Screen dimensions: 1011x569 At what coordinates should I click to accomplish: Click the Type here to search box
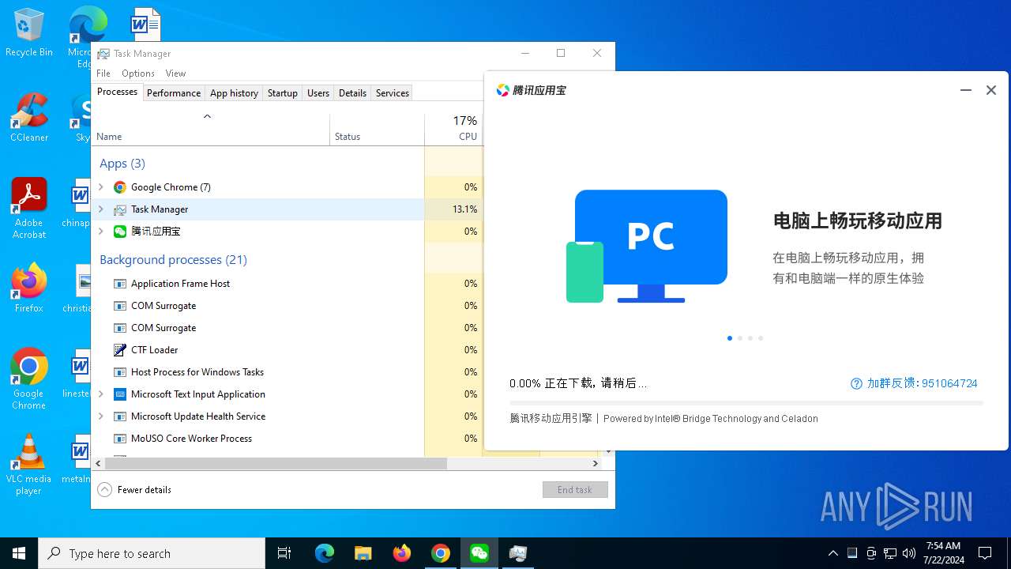click(x=152, y=553)
